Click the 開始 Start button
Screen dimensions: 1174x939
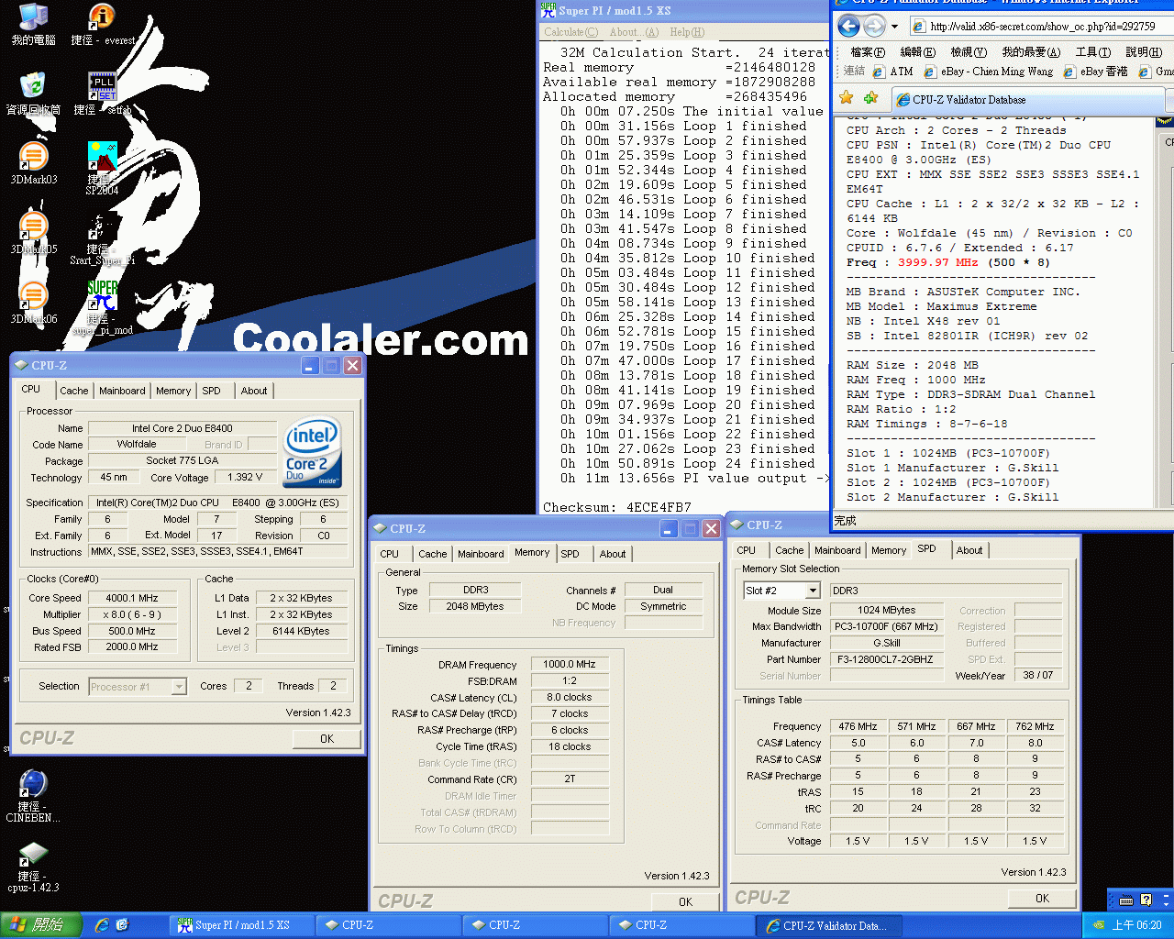tap(41, 925)
